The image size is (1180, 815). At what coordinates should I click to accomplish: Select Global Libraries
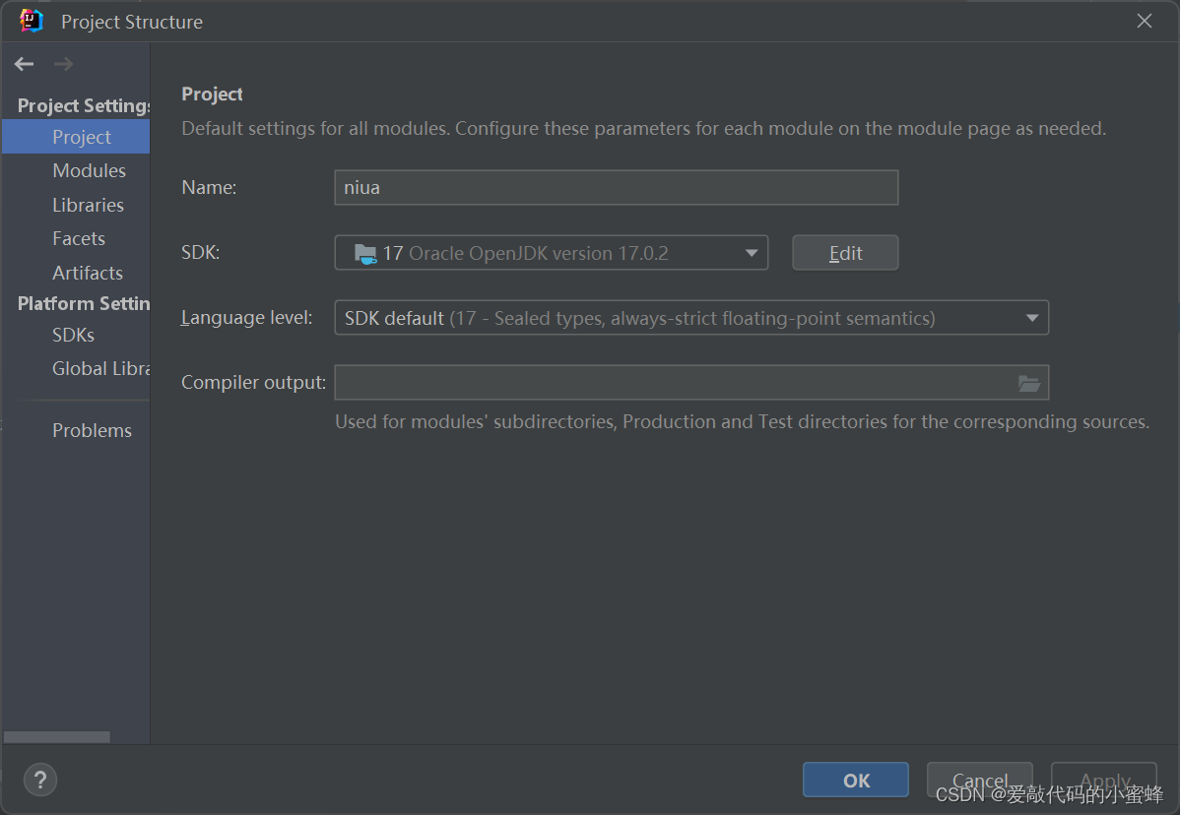98,368
